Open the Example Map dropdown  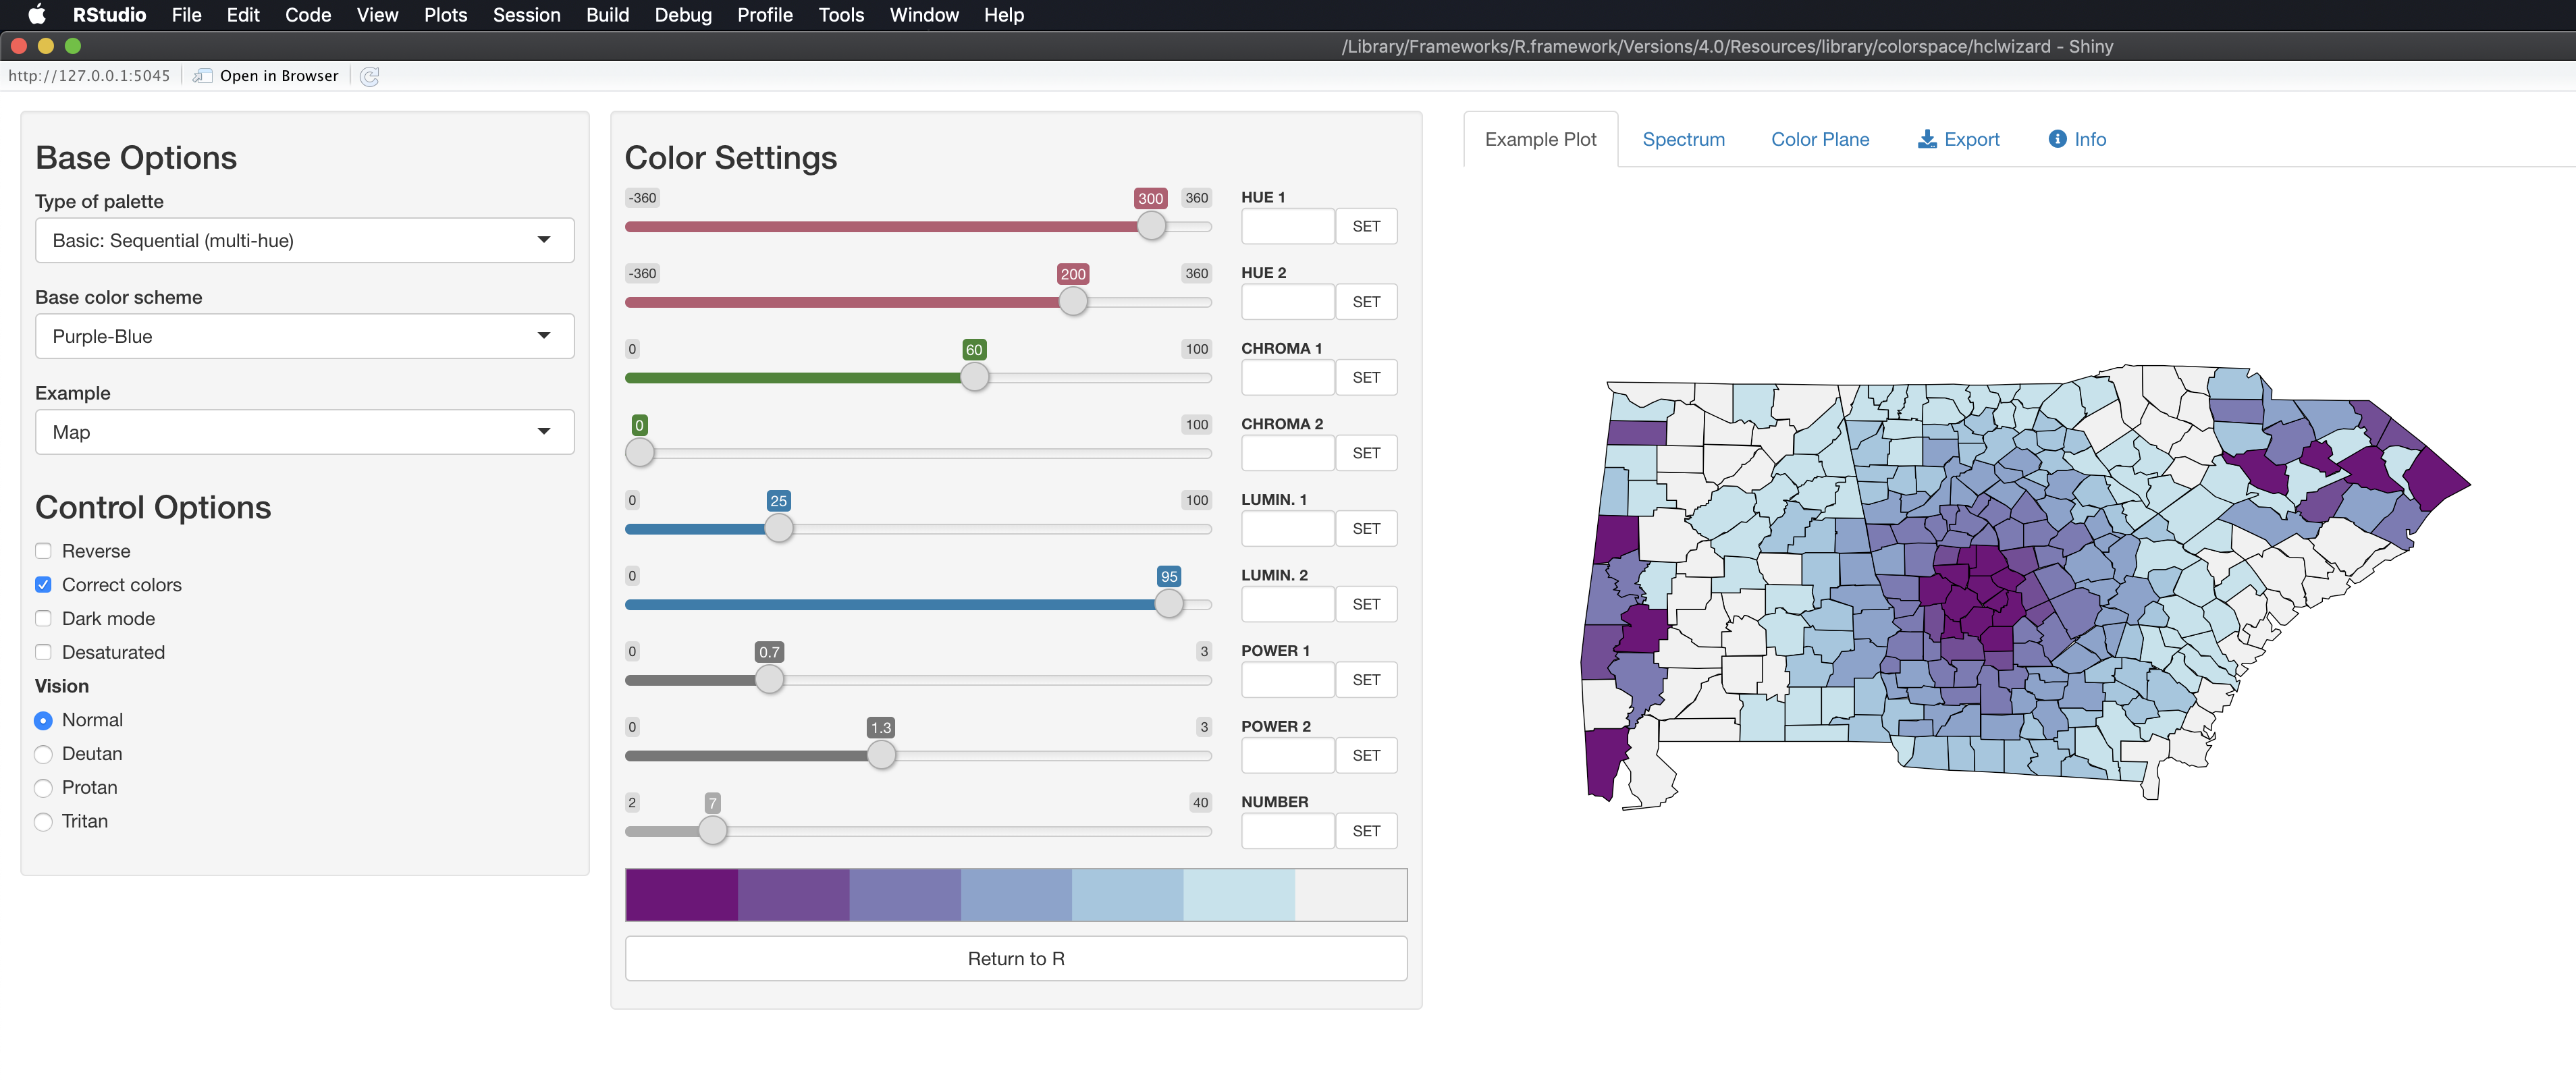[x=304, y=432]
